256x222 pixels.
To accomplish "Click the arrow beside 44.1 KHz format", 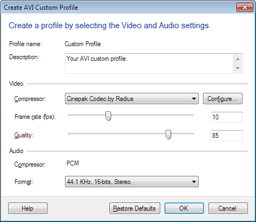I will [x=194, y=182].
